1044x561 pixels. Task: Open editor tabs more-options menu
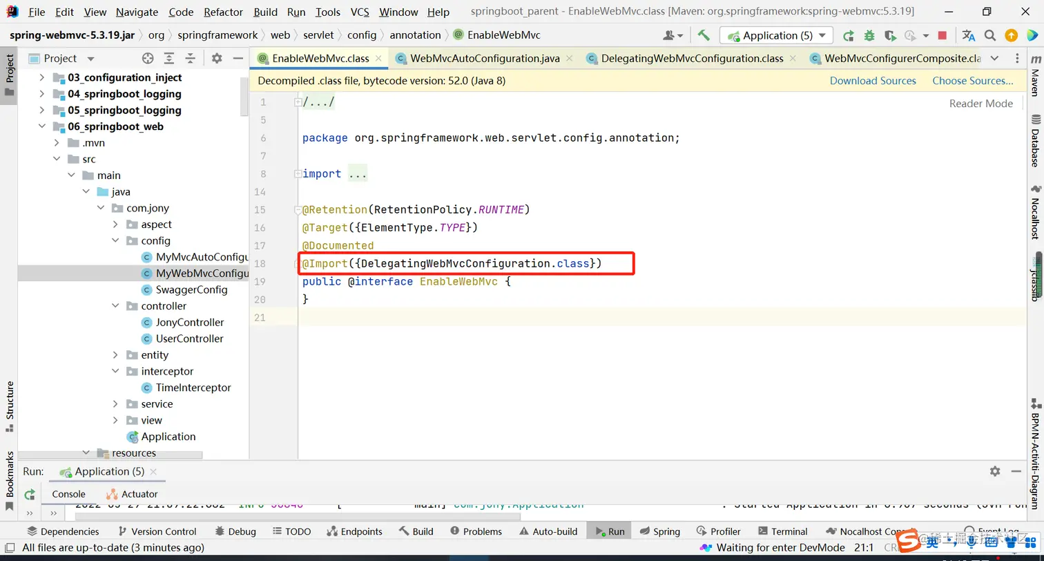coord(1017,59)
